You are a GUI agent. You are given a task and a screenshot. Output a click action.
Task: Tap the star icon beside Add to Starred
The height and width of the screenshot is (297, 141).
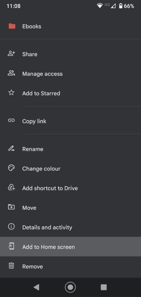tap(11, 93)
